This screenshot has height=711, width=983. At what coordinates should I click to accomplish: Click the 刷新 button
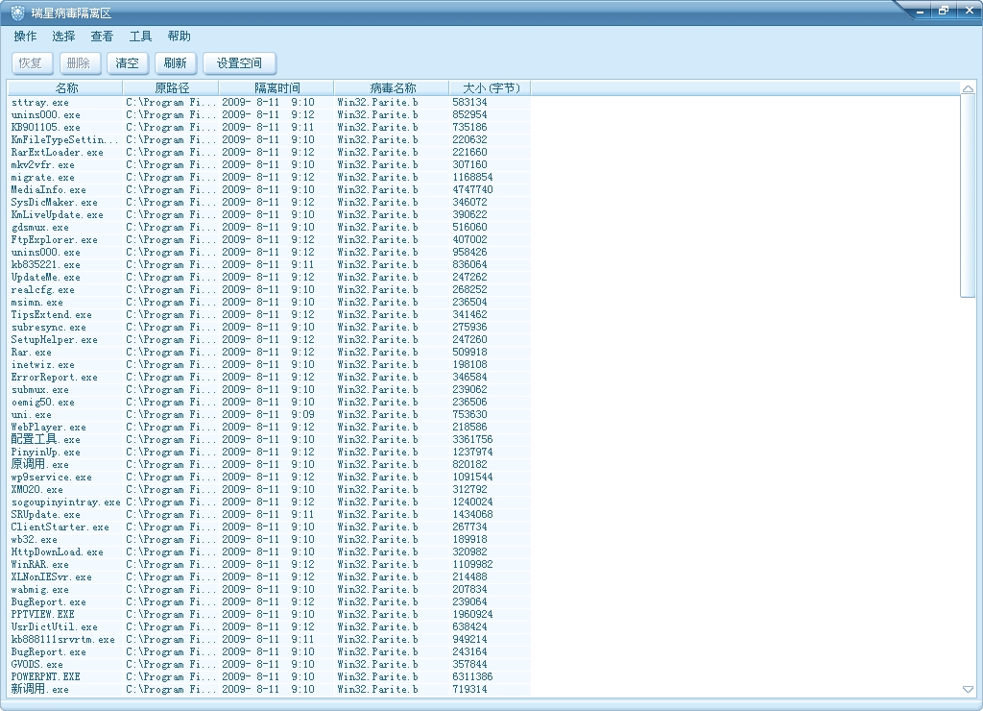pyautogui.click(x=176, y=62)
